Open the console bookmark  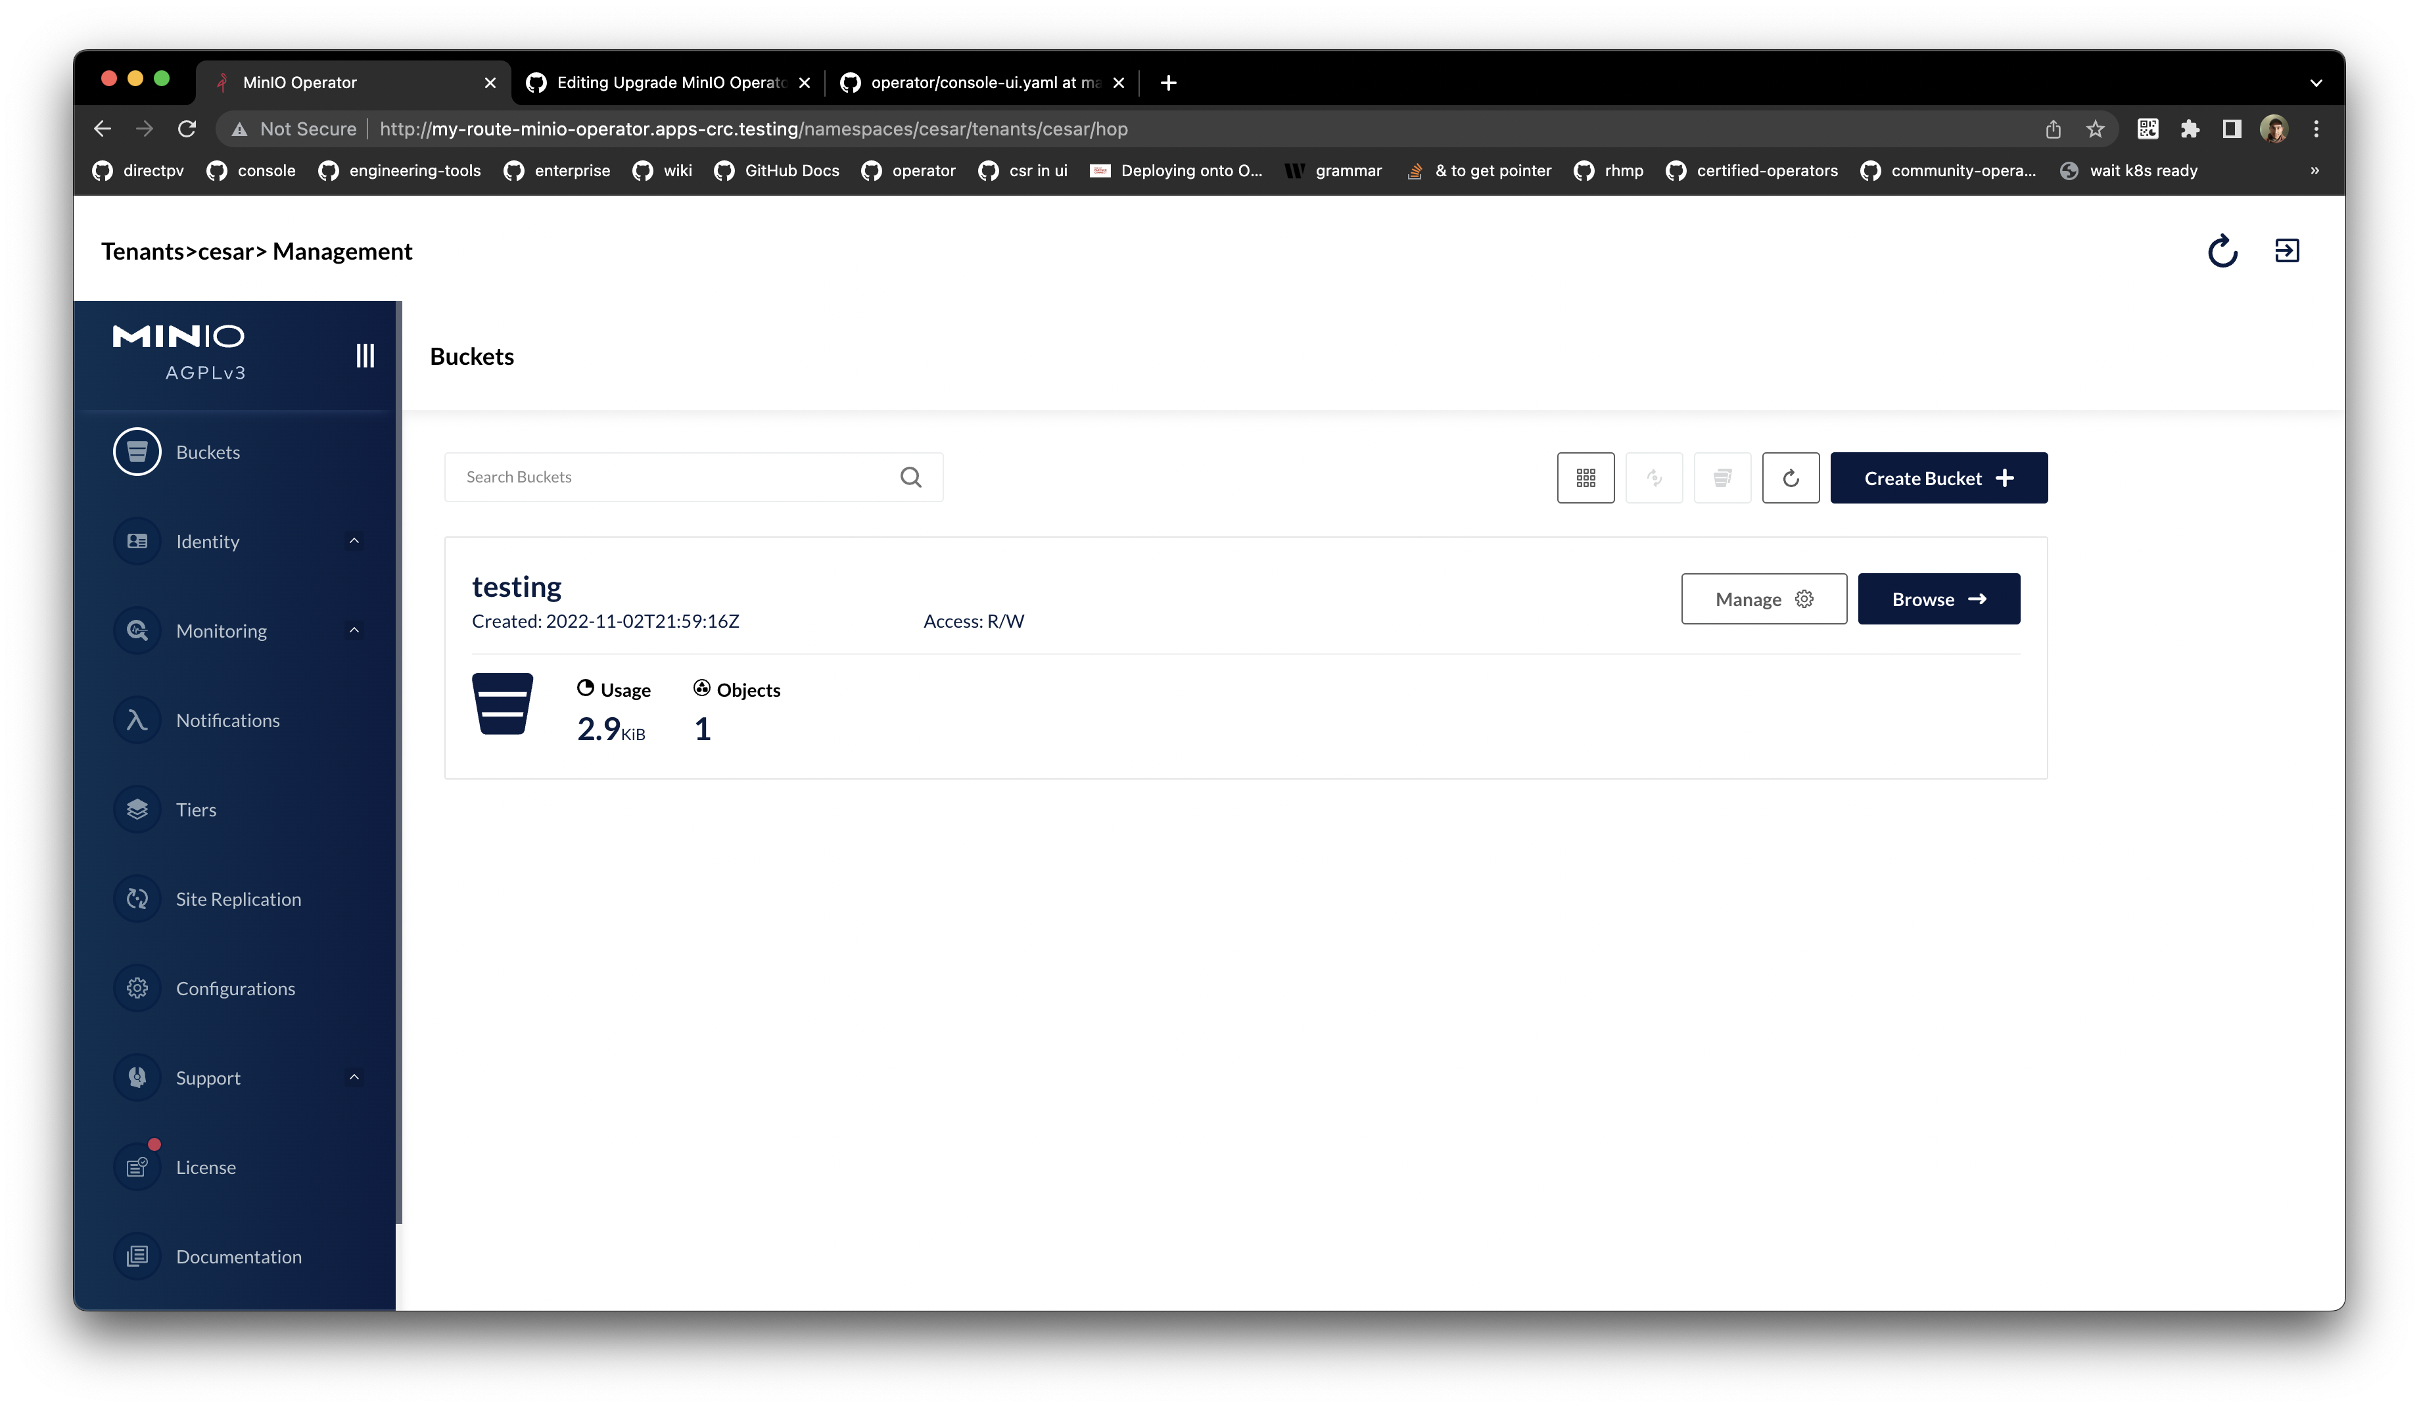pos(252,171)
